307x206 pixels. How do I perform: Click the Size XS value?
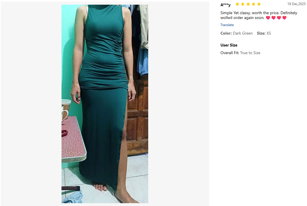[x=269, y=33]
